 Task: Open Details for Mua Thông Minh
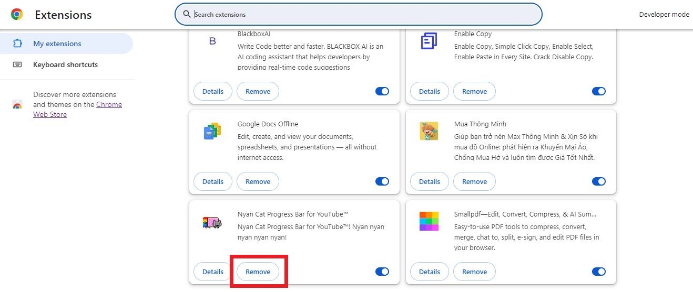tap(430, 181)
